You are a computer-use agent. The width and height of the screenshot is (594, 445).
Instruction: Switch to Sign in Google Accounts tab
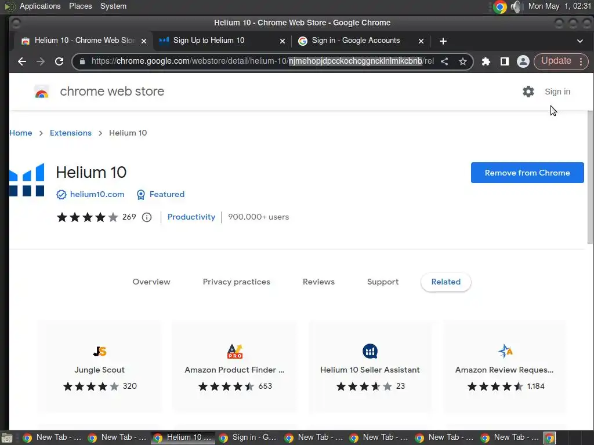pos(361,41)
